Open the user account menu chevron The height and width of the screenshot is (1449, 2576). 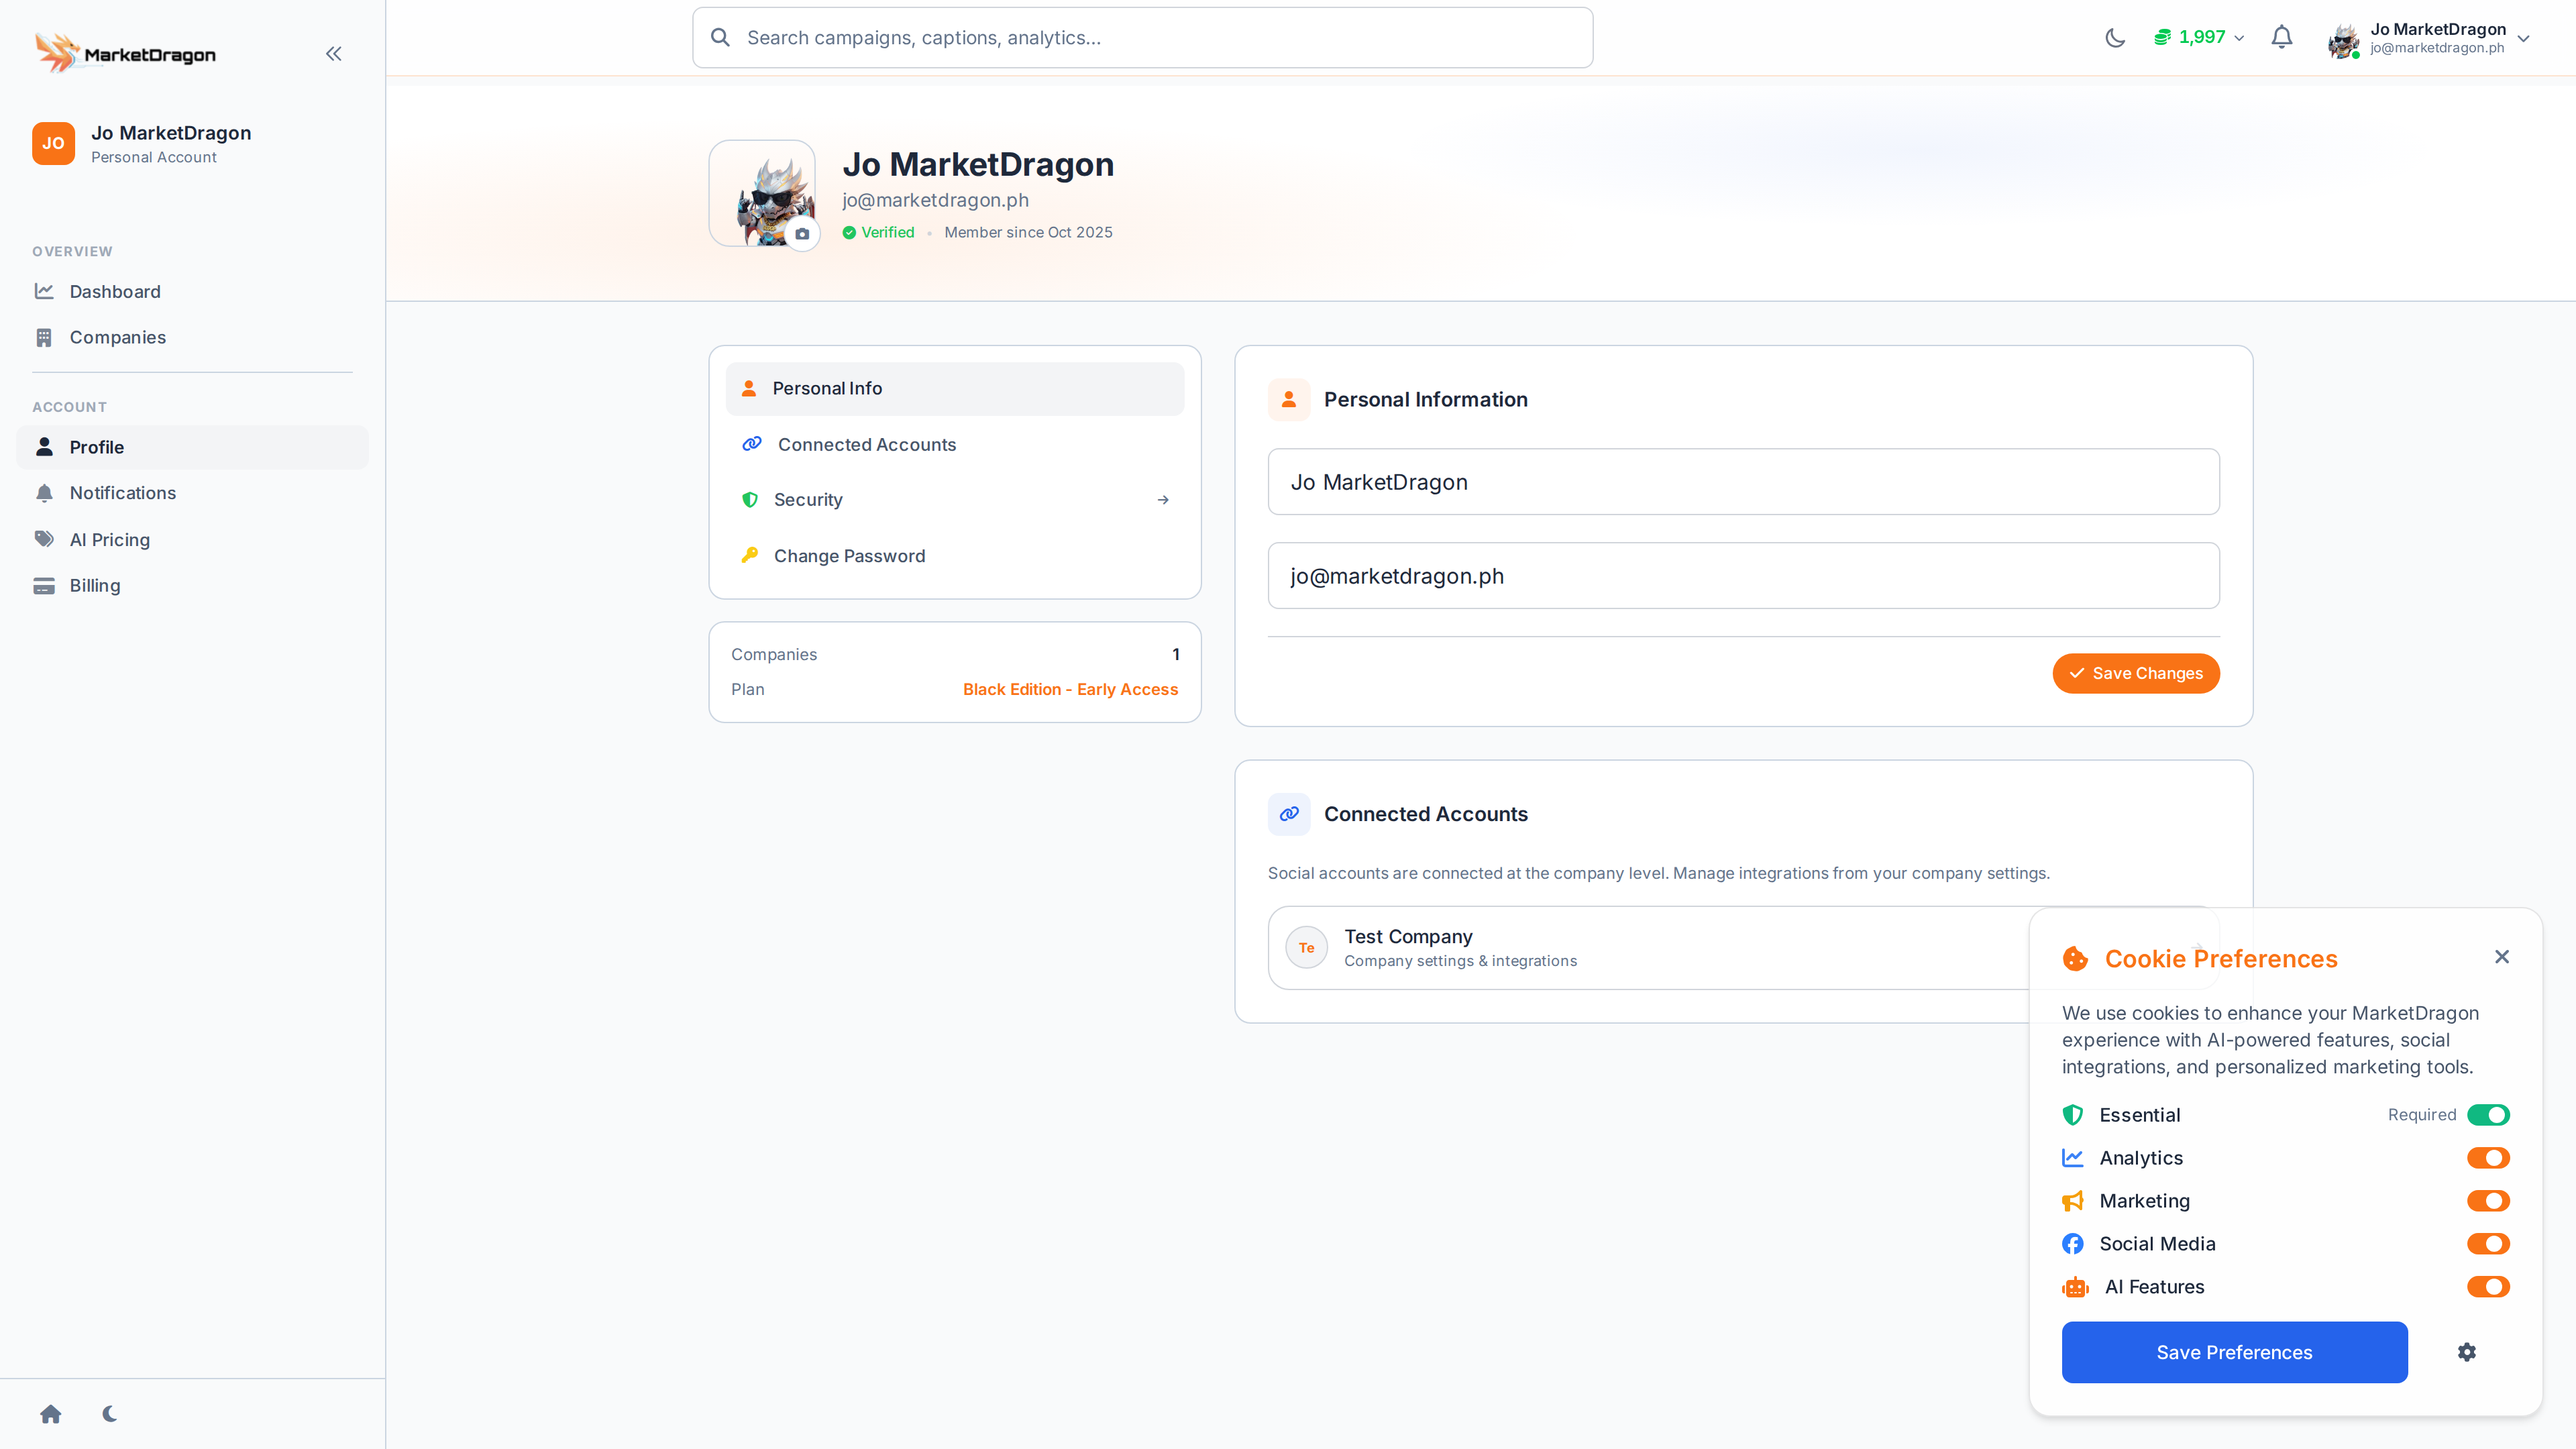point(2524,39)
